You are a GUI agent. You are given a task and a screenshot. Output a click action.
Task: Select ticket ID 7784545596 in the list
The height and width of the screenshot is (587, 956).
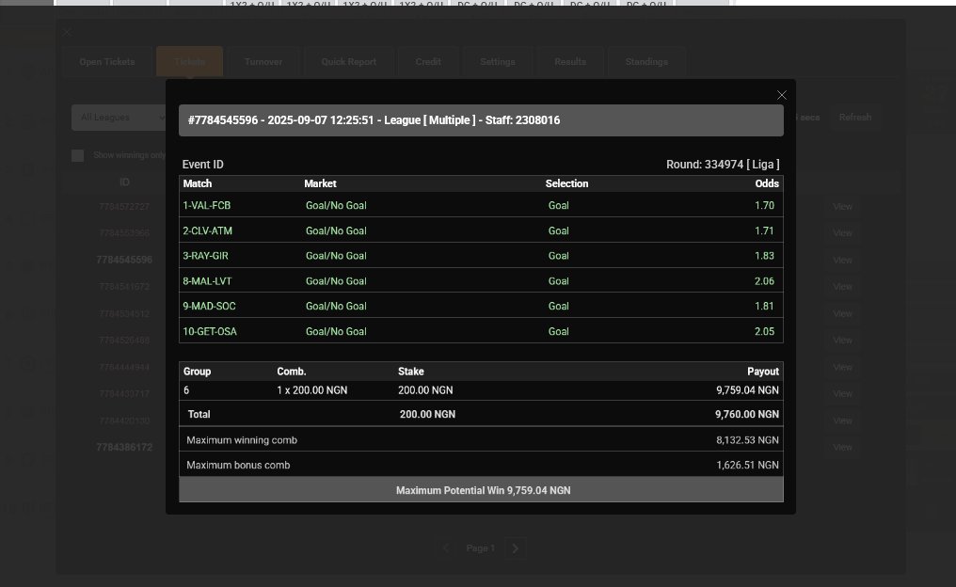tap(124, 260)
